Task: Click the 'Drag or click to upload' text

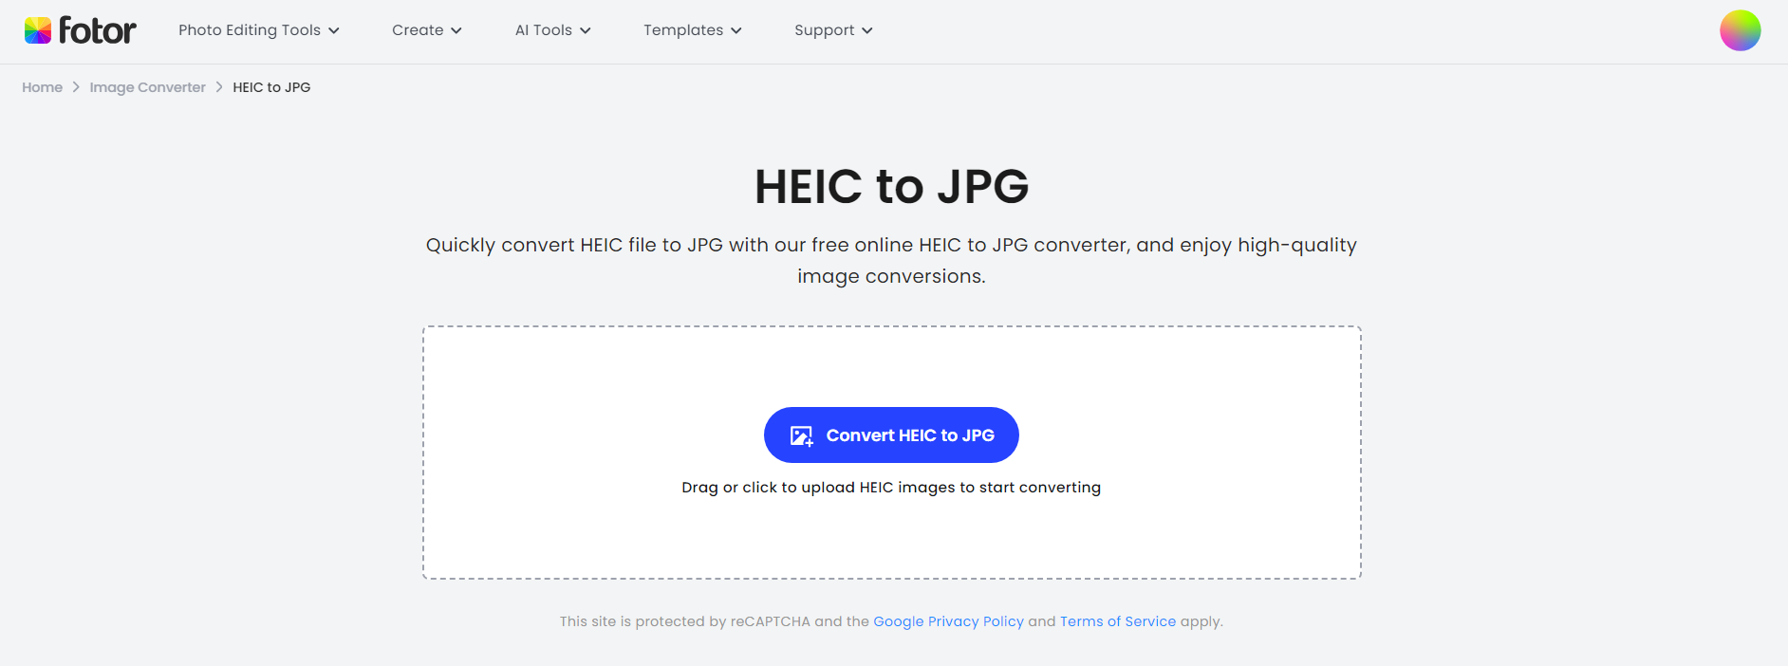Action: [x=891, y=488]
